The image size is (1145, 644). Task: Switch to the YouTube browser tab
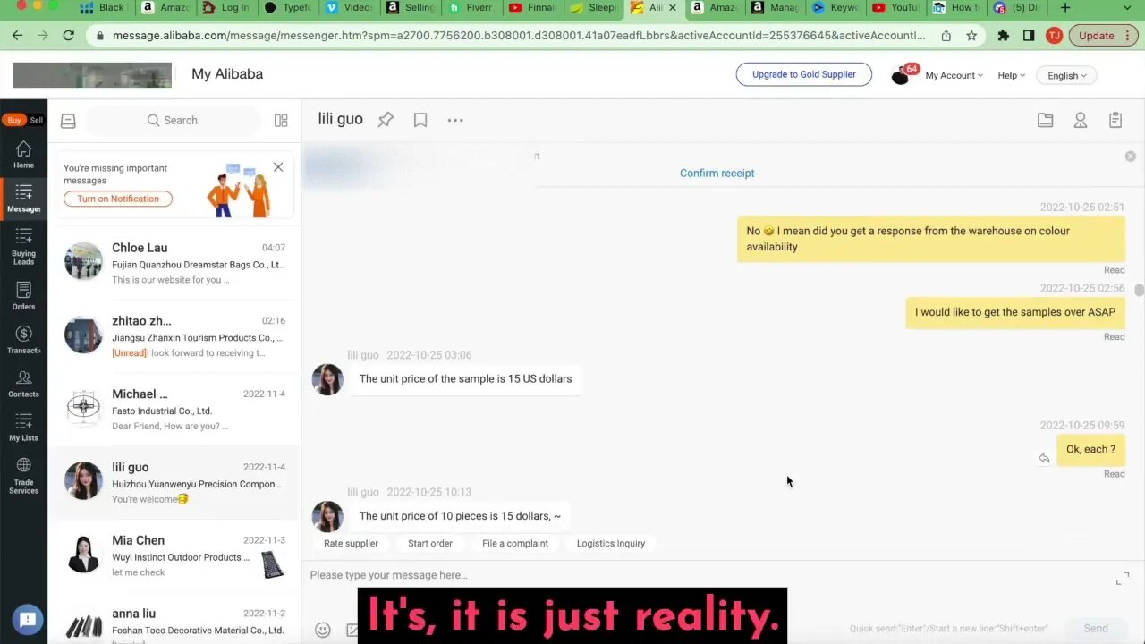point(895,8)
